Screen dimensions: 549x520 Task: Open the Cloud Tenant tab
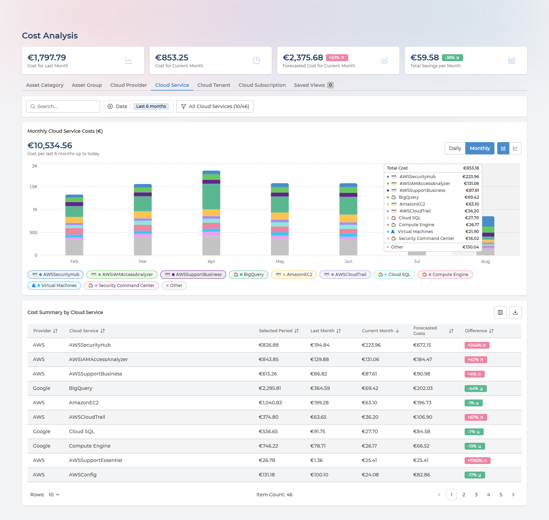tap(214, 85)
